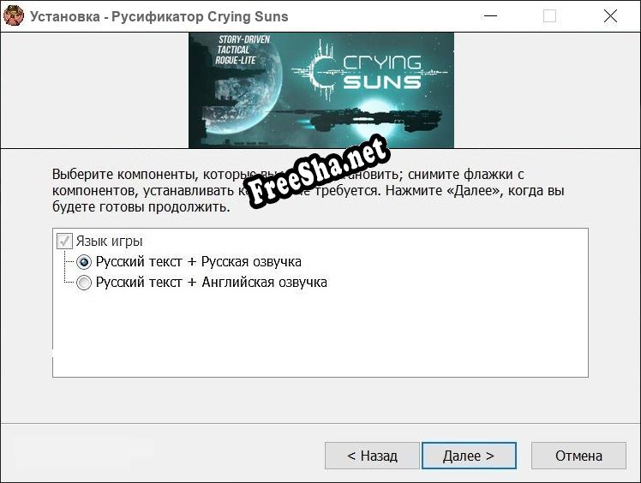Close the Русификатор Crying Suns installer

coord(610,16)
